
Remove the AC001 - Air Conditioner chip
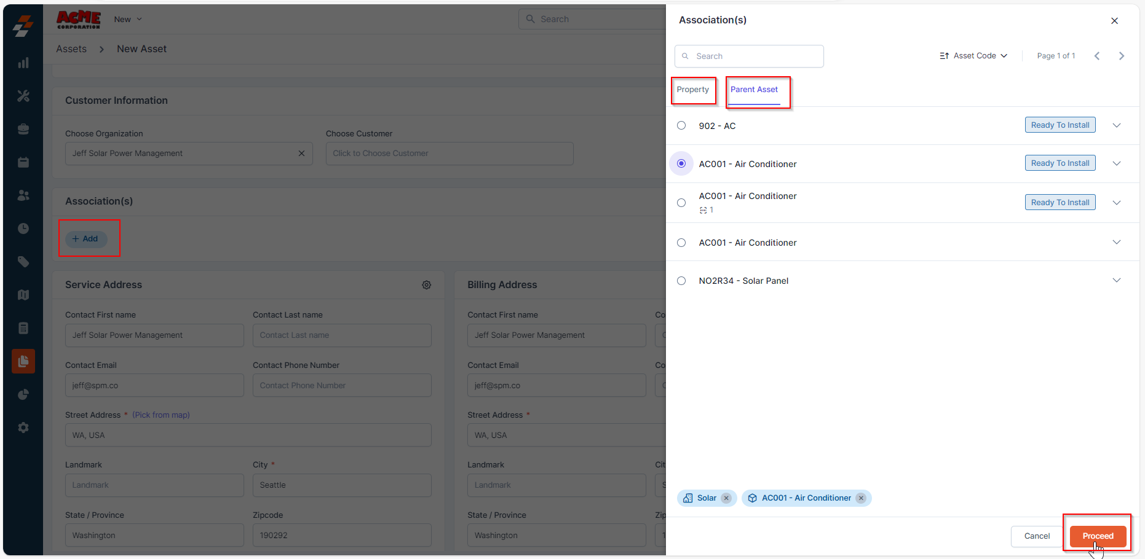point(861,498)
